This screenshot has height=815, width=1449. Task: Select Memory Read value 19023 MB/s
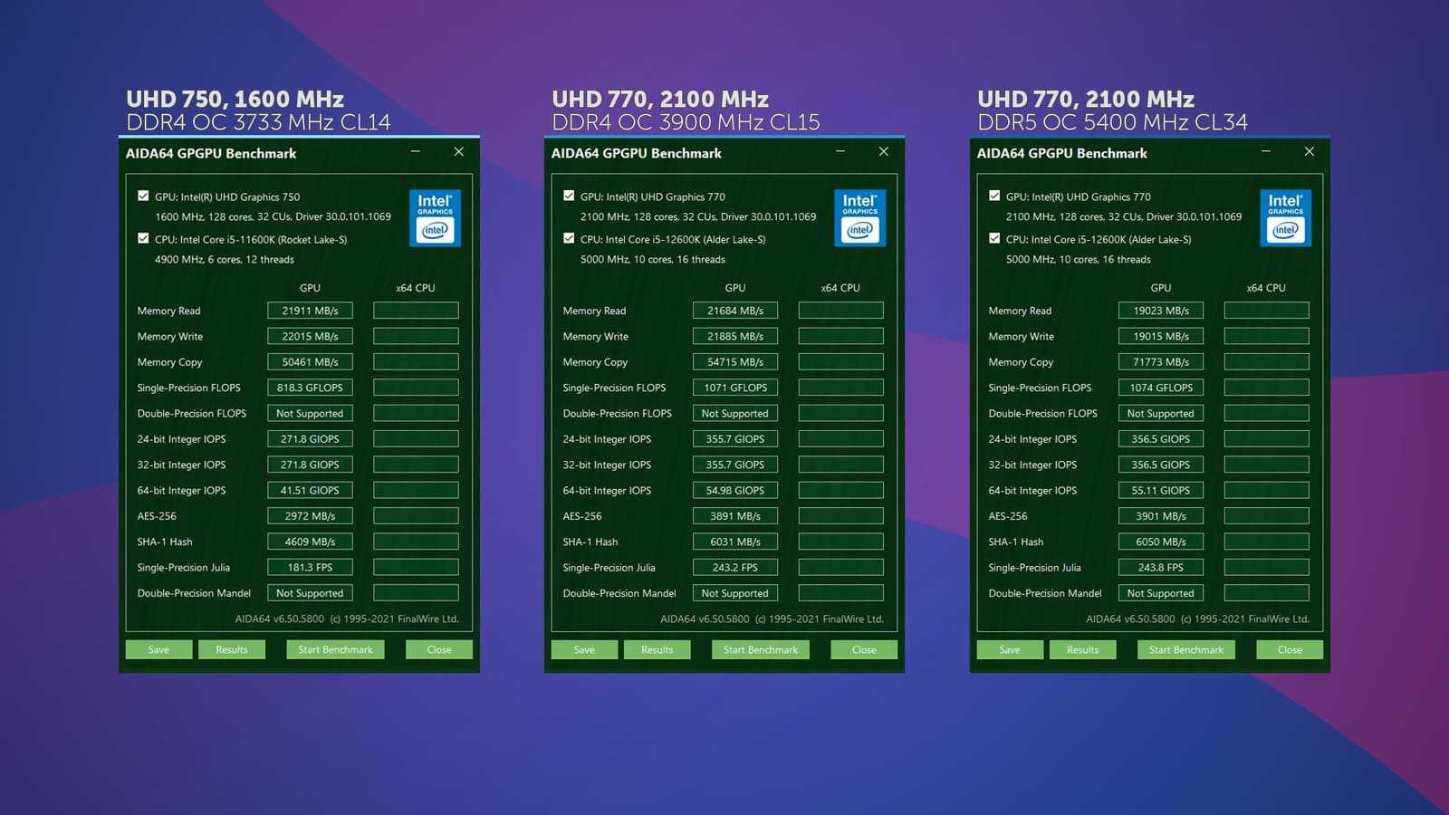point(1161,311)
